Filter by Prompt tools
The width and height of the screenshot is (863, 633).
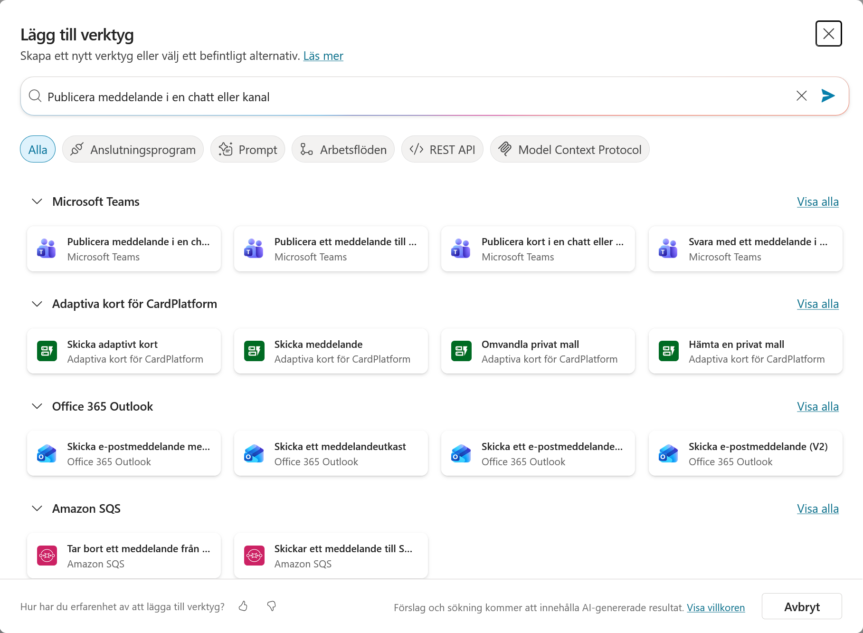(247, 149)
